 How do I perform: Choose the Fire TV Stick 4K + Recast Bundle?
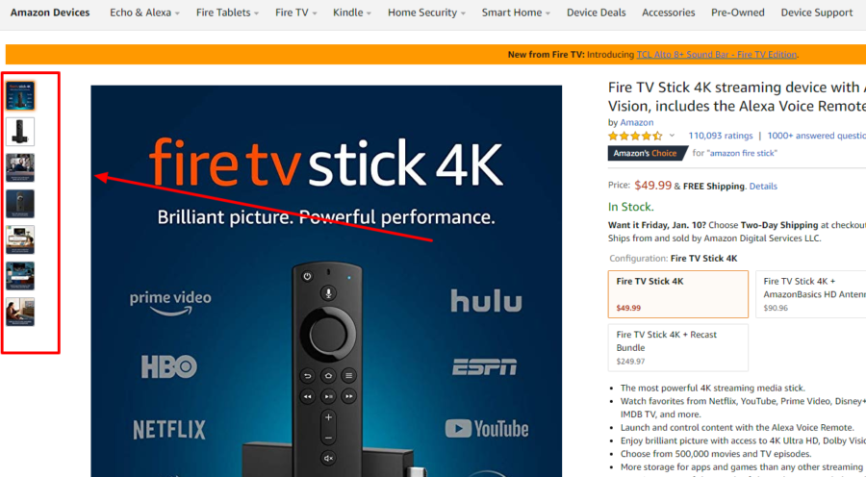tap(678, 347)
